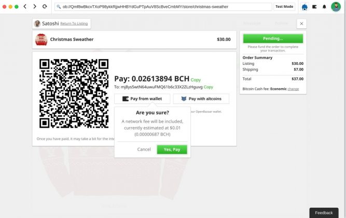Open the wallet icon in top bar
Viewport: 346px width, 218px height.
(x=314, y=7)
